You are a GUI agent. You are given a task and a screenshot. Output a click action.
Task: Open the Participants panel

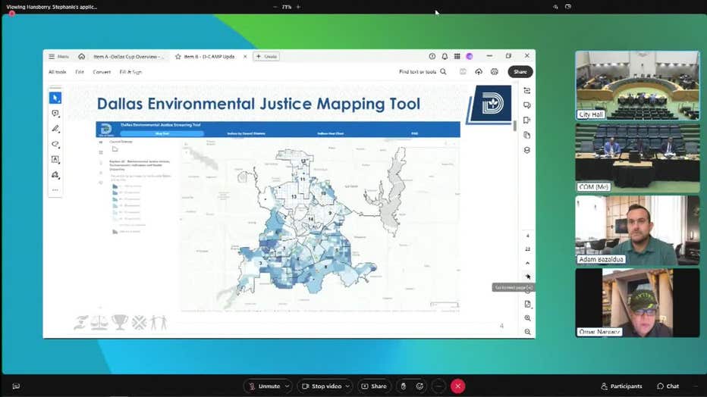pyautogui.click(x=621, y=386)
